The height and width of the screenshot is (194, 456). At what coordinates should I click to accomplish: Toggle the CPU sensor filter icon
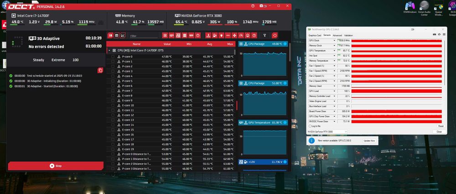tap(165, 36)
